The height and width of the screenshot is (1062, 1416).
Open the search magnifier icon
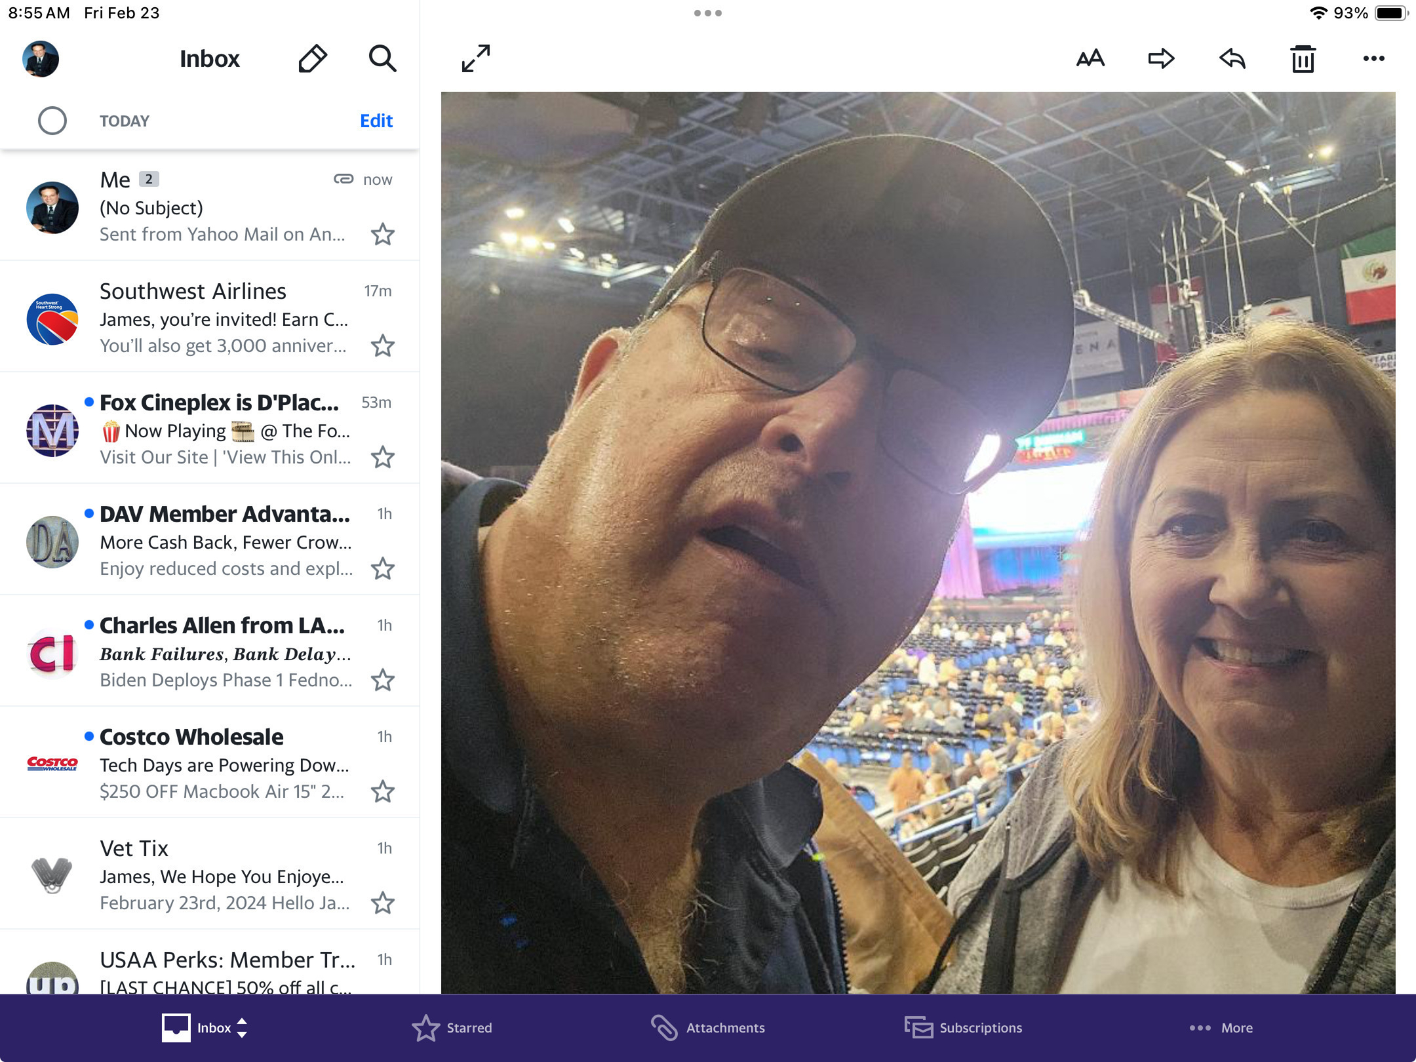pos(382,59)
